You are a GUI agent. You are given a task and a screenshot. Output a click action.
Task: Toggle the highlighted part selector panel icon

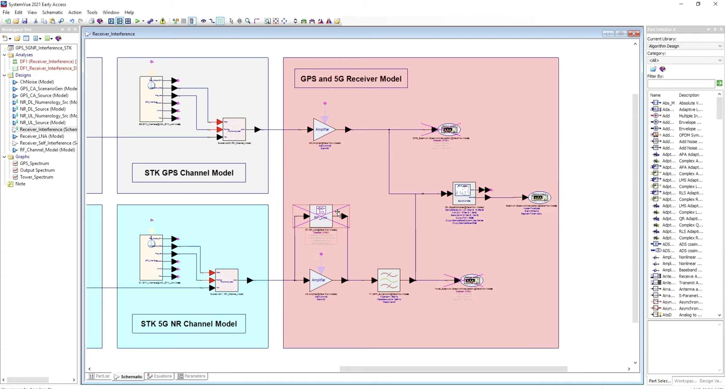pos(192,21)
